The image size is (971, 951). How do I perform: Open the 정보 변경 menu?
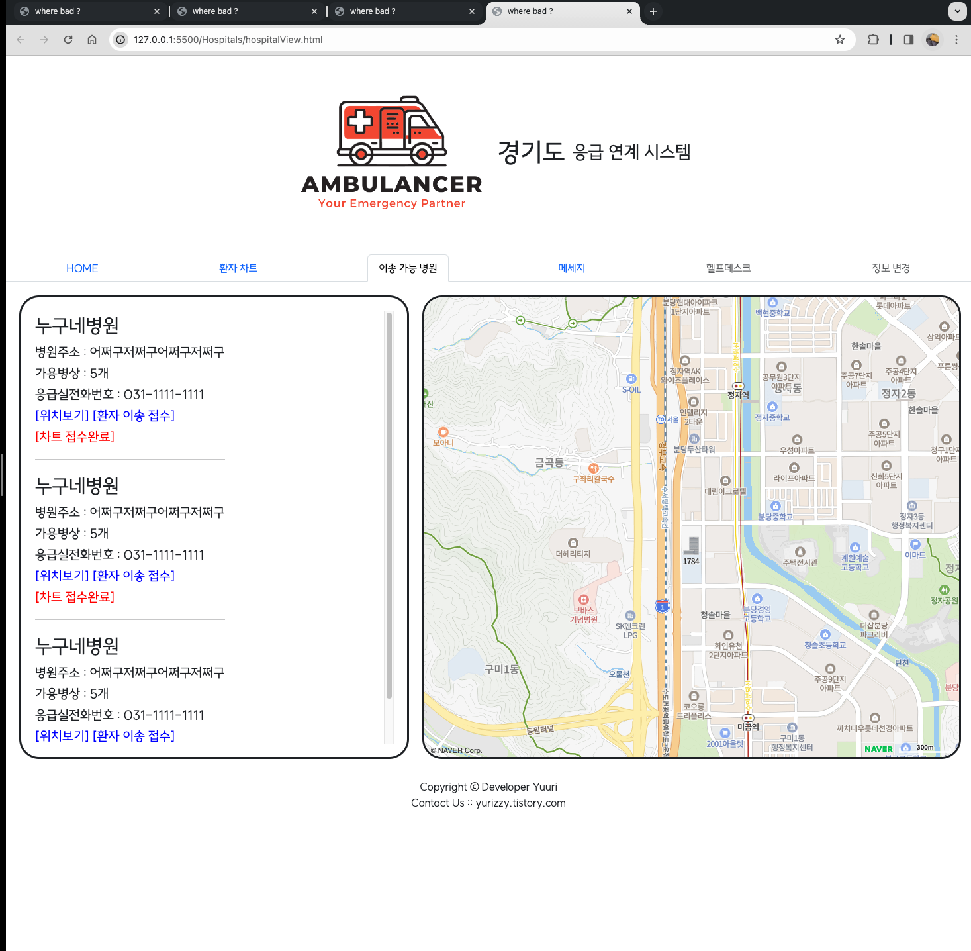coord(892,268)
